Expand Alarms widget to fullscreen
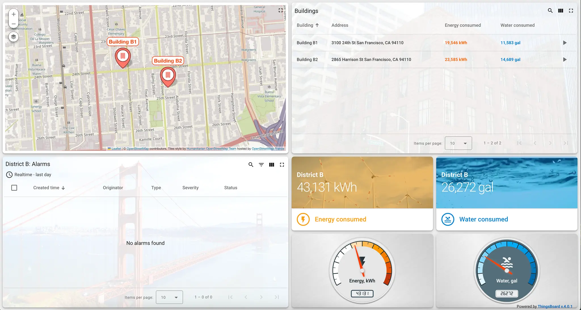This screenshot has height=310, width=581. coord(282,165)
